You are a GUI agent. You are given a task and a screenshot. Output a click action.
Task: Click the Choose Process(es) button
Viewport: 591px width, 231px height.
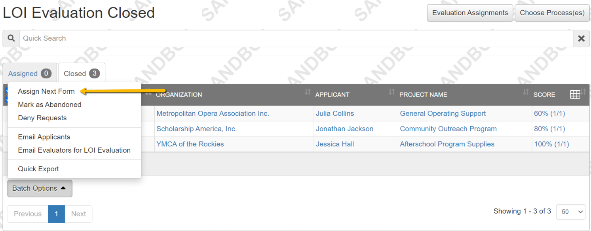pyautogui.click(x=552, y=13)
